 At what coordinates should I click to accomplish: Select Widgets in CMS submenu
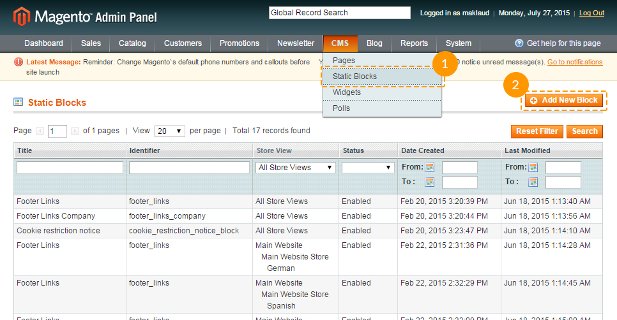coord(382,92)
